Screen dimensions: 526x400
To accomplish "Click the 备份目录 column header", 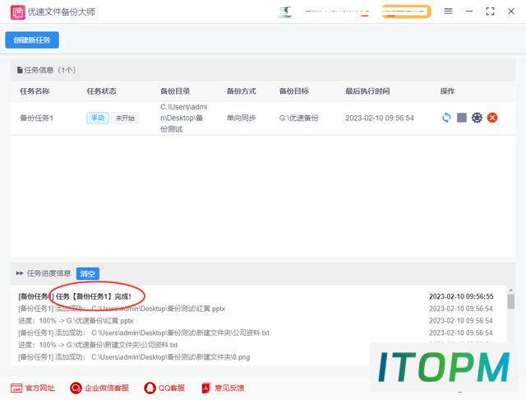I will pyautogui.click(x=175, y=91).
